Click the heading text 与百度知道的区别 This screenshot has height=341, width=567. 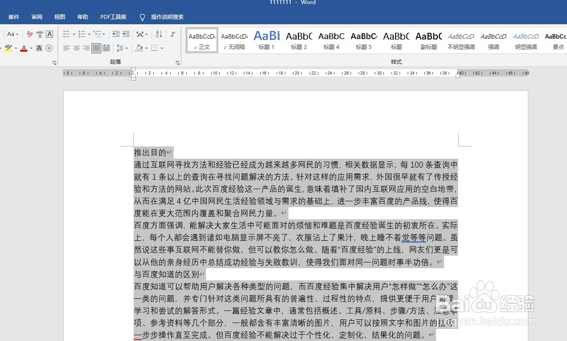[166, 274]
